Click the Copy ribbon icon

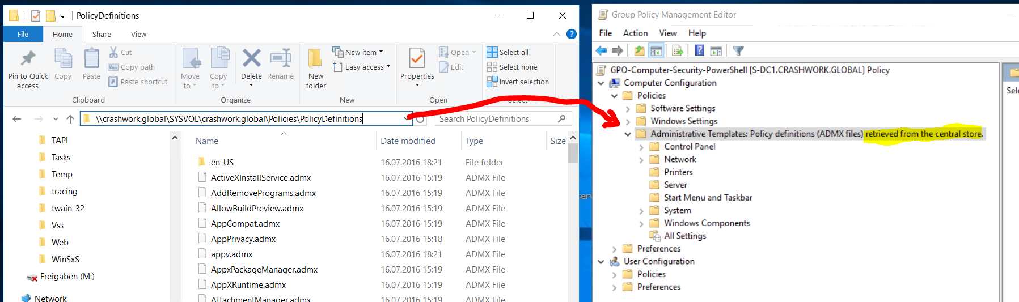pyautogui.click(x=63, y=58)
